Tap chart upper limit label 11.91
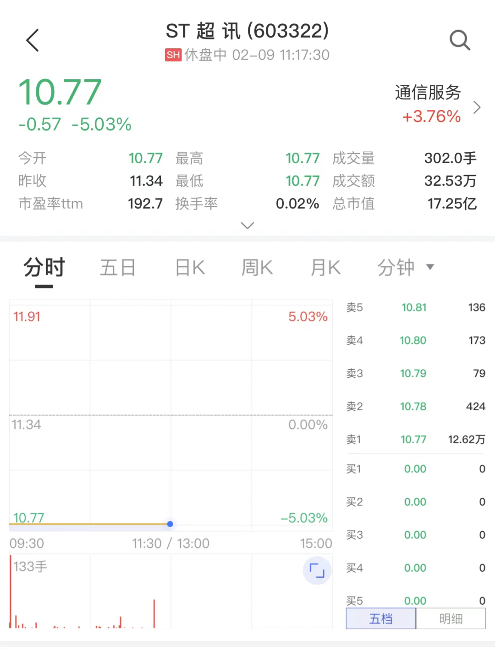Image resolution: width=495 pixels, height=657 pixels. (x=27, y=316)
